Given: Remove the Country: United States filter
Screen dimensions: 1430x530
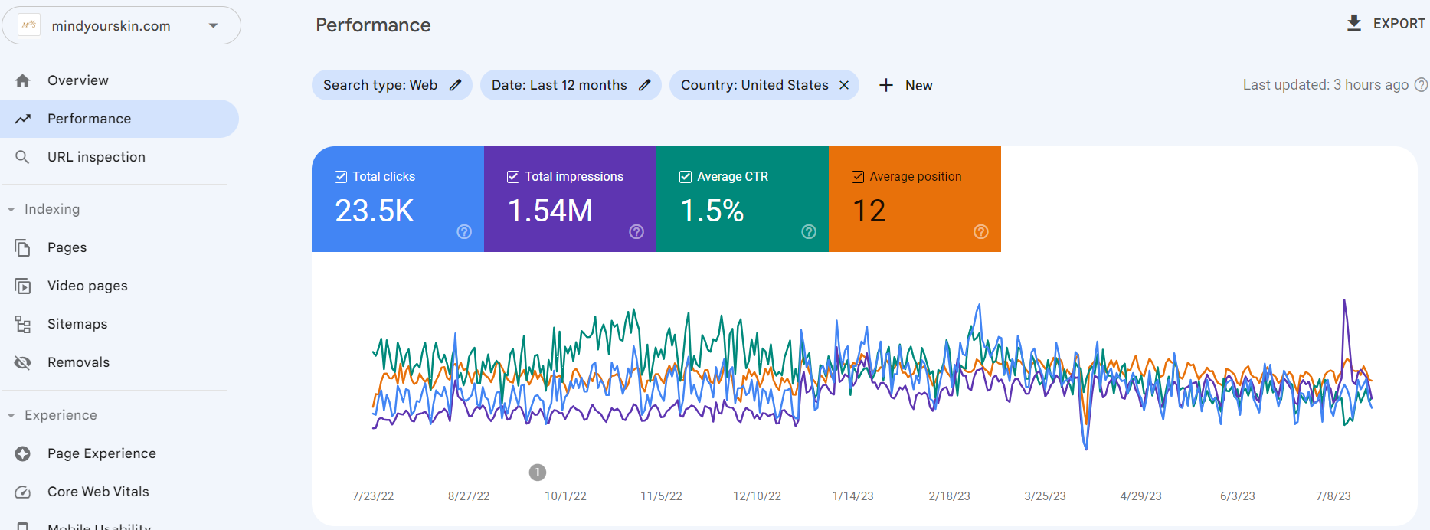Looking at the screenshot, I should point(844,85).
